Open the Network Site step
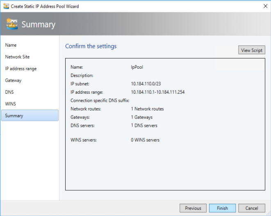Screen dimensions: 271x216 (x=17, y=57)
